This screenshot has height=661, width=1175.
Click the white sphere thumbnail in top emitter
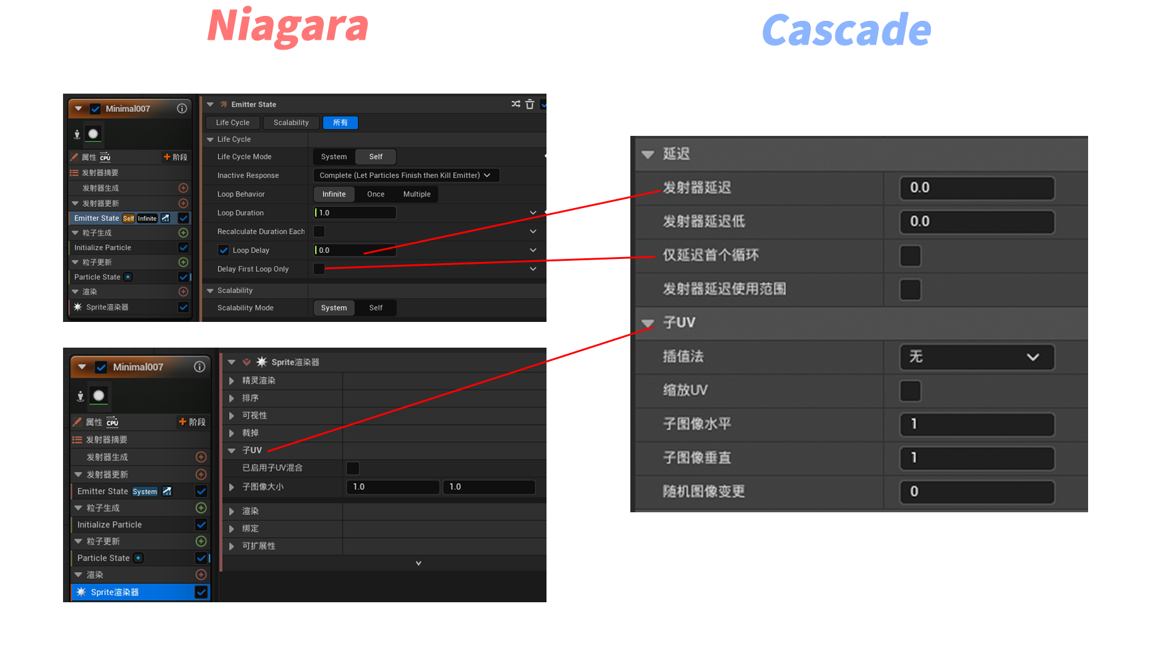93,134
